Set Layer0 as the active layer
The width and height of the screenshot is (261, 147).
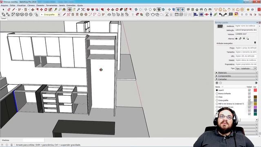(217, 90)
